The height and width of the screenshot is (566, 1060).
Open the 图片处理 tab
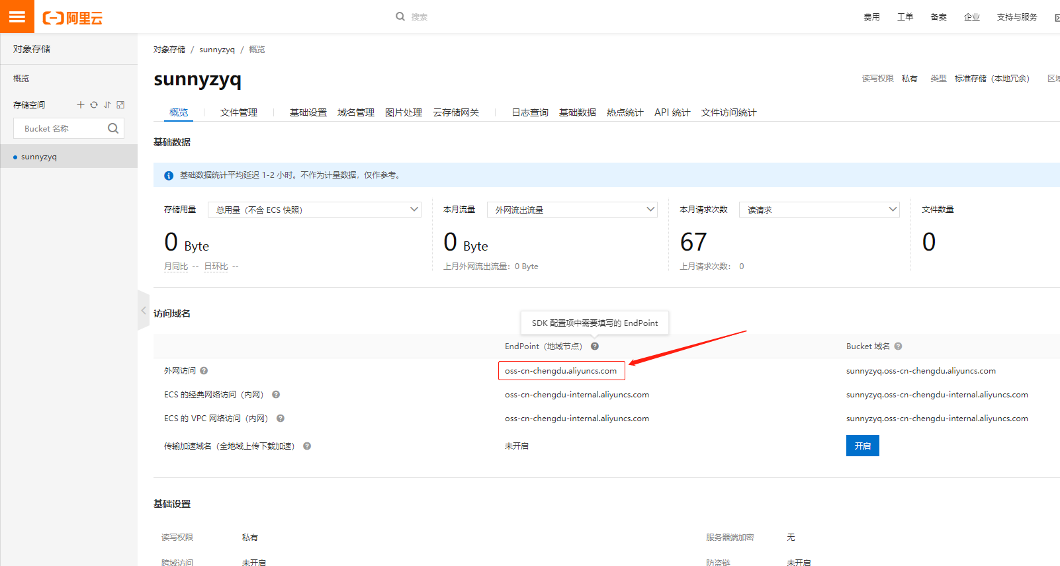[404, 112]
